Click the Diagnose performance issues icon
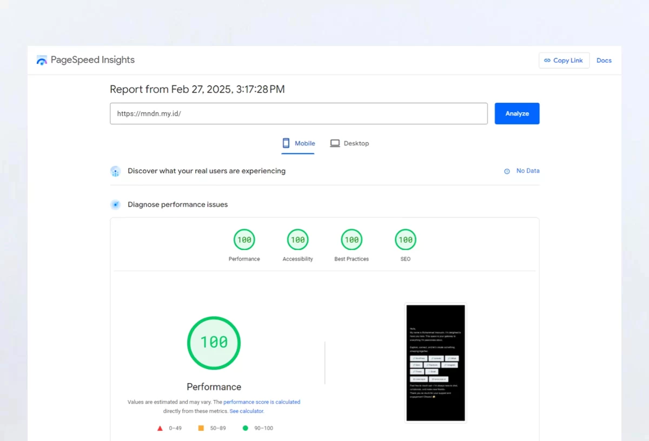The width and height of the screenshot is (649, 441). [x=115, y=205]
